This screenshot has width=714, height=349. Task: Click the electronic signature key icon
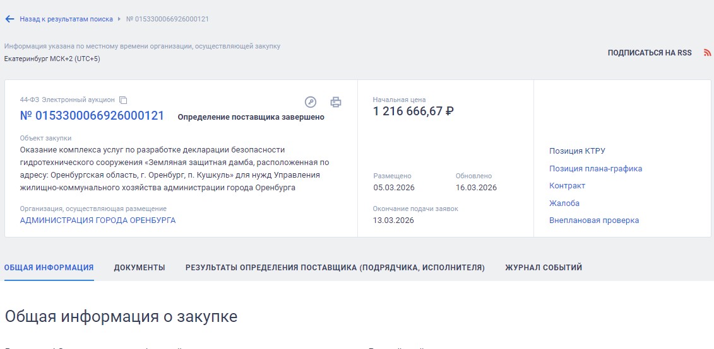[x=310, y=102]
